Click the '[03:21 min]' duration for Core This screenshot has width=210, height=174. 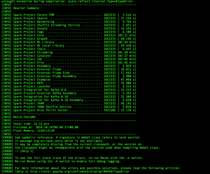[x=127, y=35]
